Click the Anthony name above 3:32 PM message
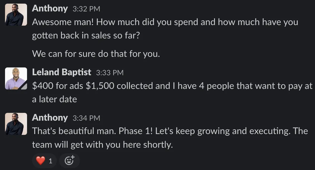The height and width of the screenshot is (170, 315). (50, 9)
